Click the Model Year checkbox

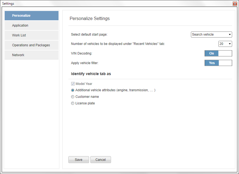click(73, 84)
